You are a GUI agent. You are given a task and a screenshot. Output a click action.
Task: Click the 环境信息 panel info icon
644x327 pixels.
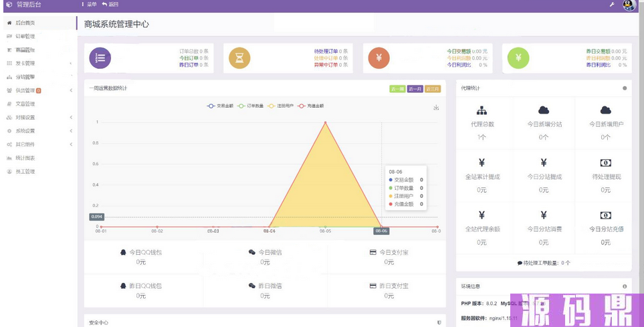[x=625, y=286]
